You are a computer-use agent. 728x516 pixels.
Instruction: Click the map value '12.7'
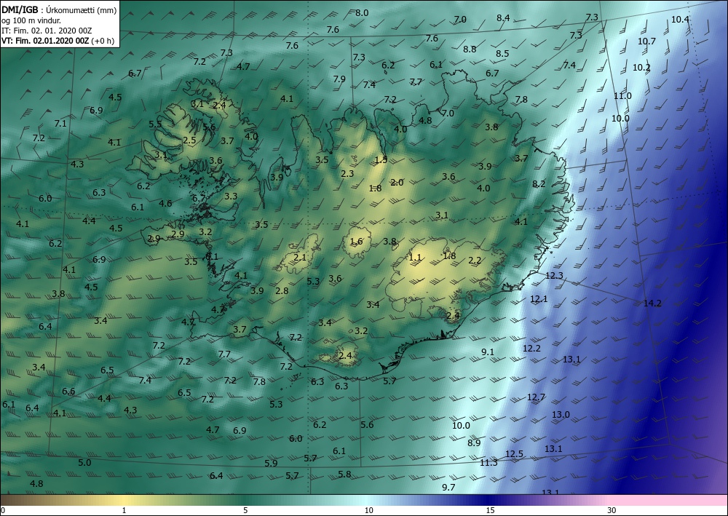tap(536, 397)
